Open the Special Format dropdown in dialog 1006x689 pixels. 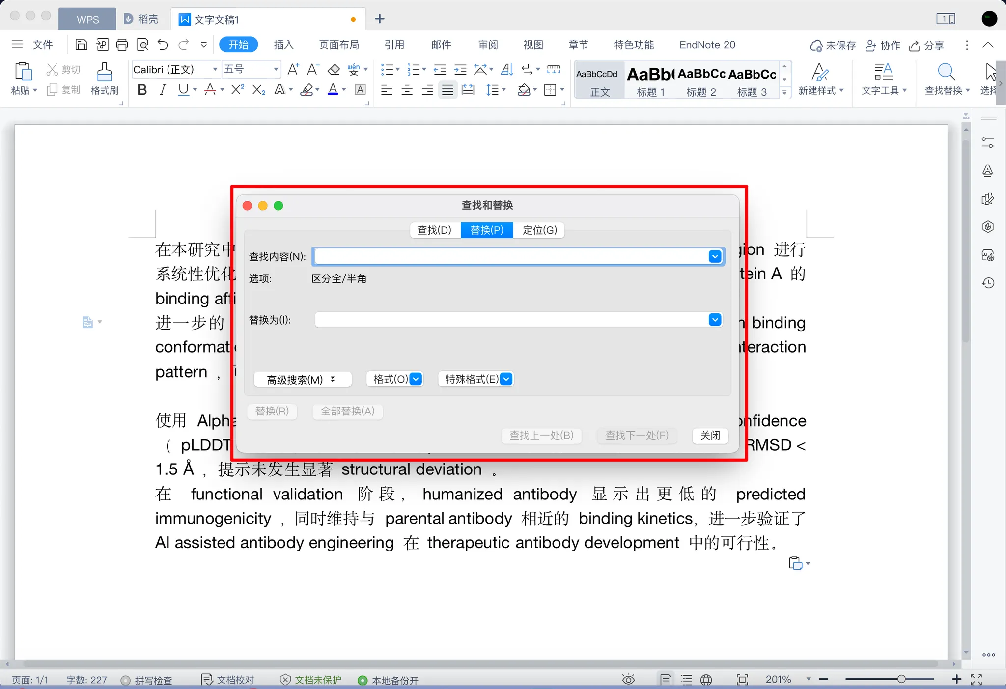coord(506,379)
